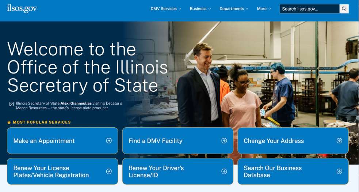Viewport: 359px width, 192px height.
Task: Open Renew Your Driver's License/ID service
Action: tap(177, 172)
